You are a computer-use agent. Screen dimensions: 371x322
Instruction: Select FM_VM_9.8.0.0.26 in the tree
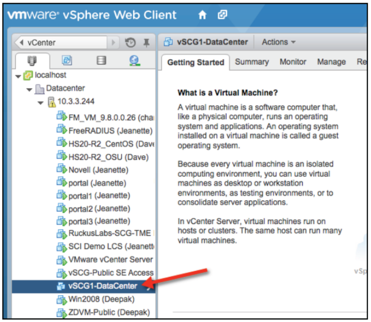pyautogui.click(x=111, y=117)
